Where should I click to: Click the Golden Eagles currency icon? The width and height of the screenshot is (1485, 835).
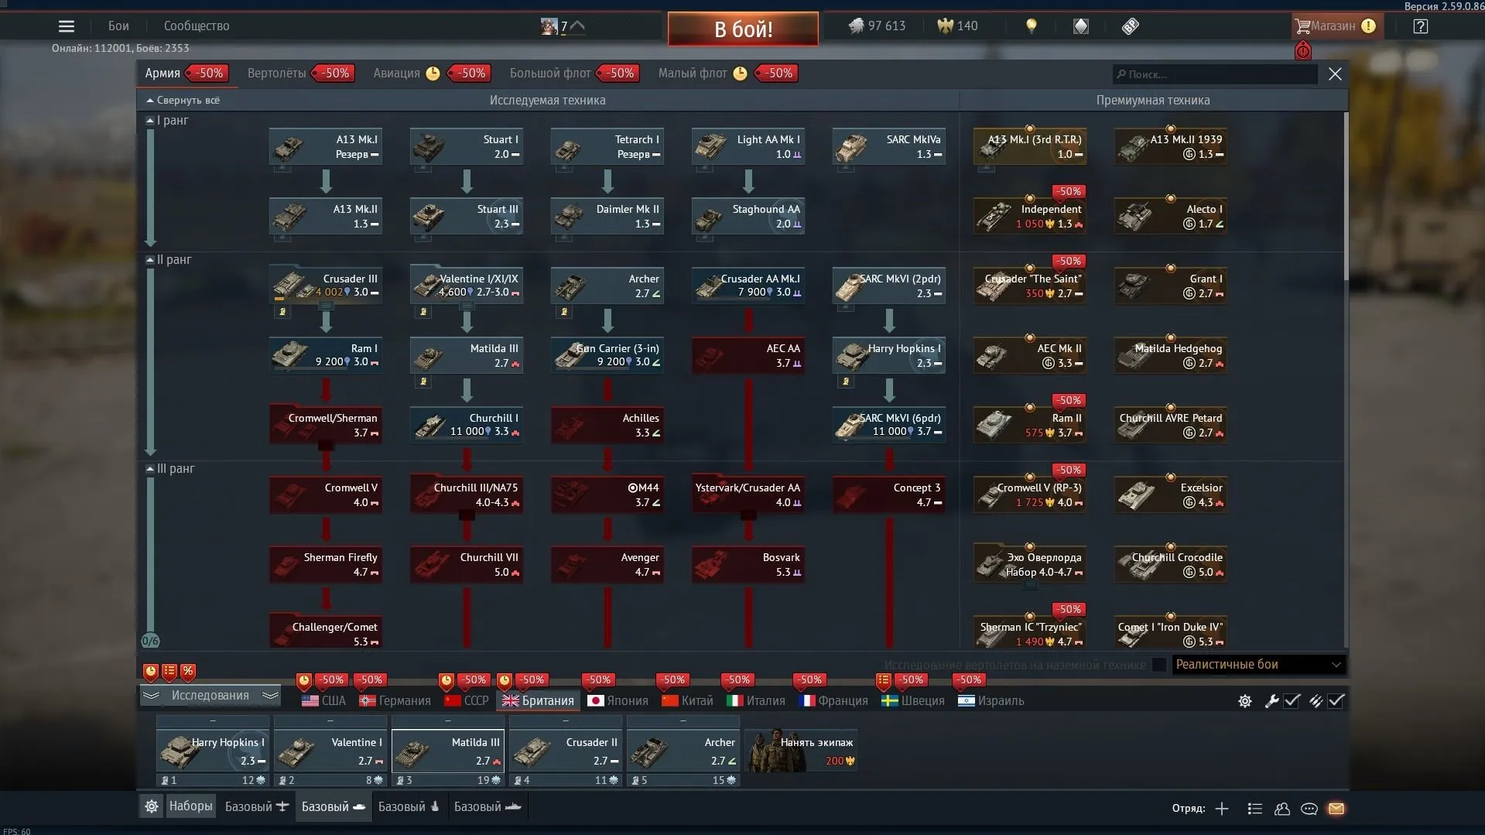pyautogui.click(x=945, y=26)
